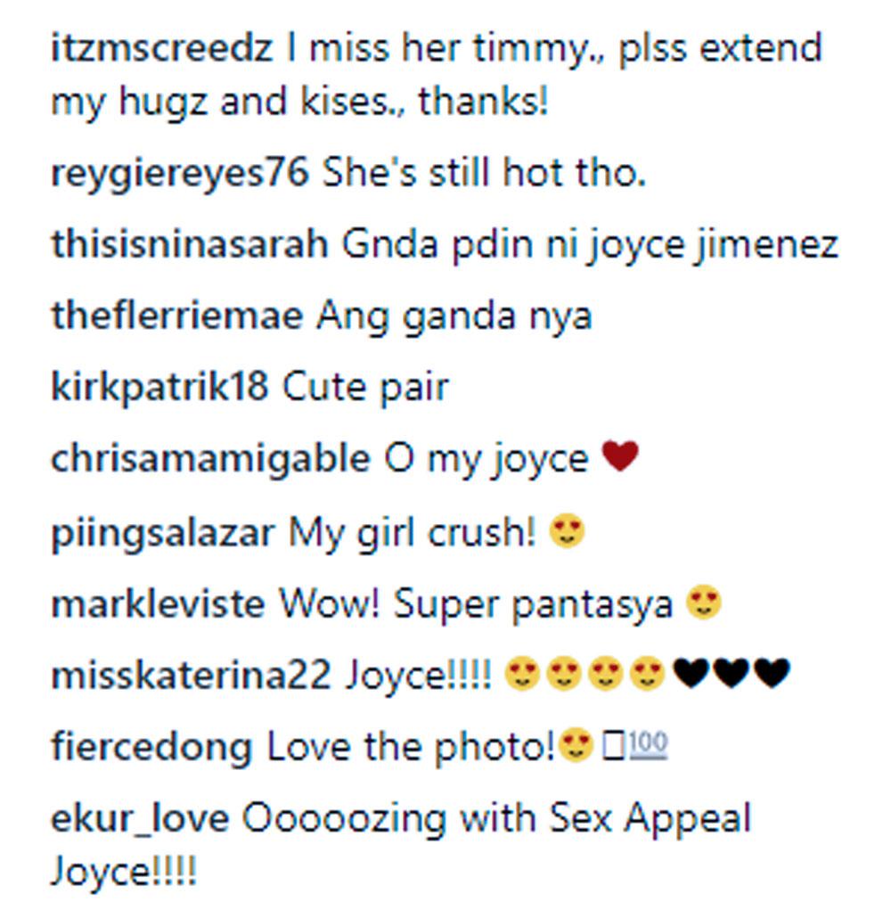891x910 pixels.
Task: Click the first black heart emoji
Action: click(691, 673)
